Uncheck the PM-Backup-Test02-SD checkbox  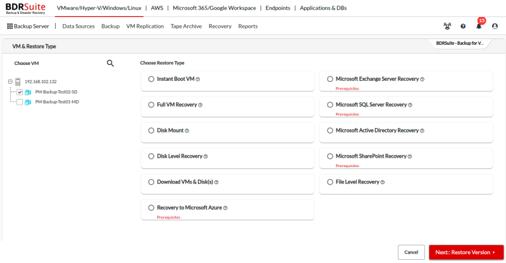(20, 92)
